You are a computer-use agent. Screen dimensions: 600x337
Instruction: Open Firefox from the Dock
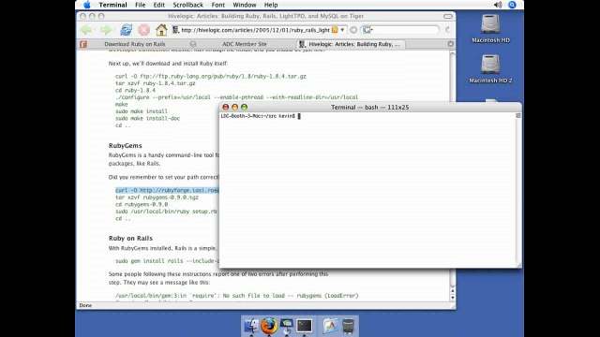269,326
